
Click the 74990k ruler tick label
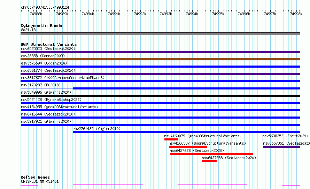(88, 14)
